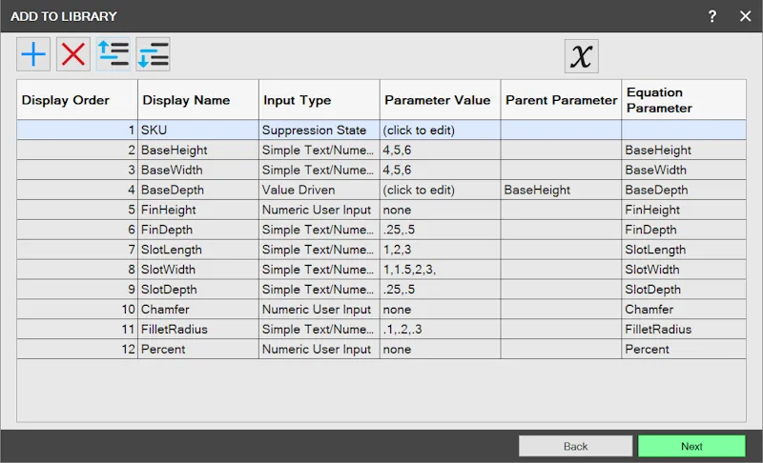Viewport: 763px width, 463px height.
Task: Select the FilletRadius display name cell
Action: coord(198,330)
